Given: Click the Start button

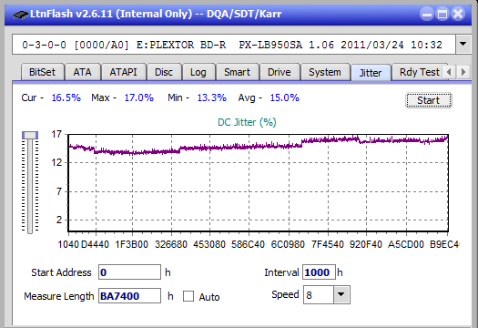Looking at the screenshot, I should [x=428, y=100].
